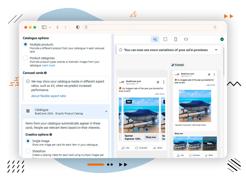246x179 pixels.
Task: Reload the page with the refresh icon
Action: pyautogui.click(x=215, y=27)
